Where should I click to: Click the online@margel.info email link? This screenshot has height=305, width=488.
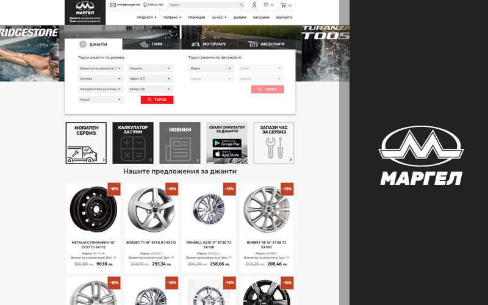tap(129, 5)
